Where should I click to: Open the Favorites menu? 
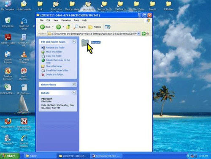66,20
